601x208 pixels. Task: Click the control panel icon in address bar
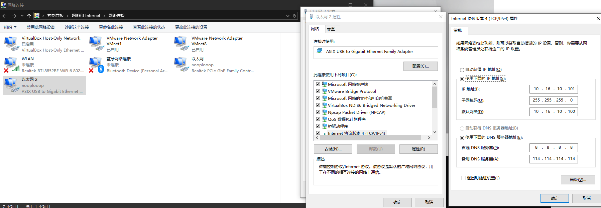point(37,16)
